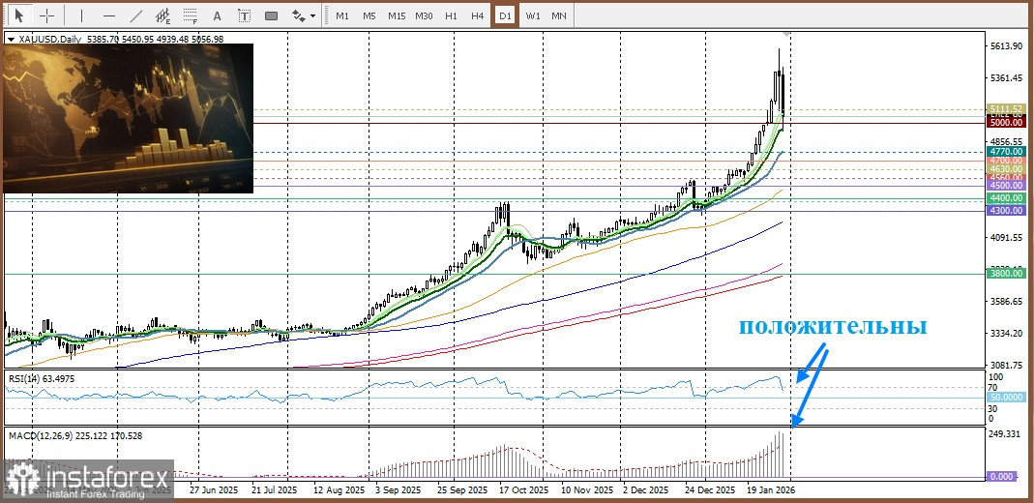
Task: Pick the gray Rectangle shape tool
Action: click(x=271, y=15)
